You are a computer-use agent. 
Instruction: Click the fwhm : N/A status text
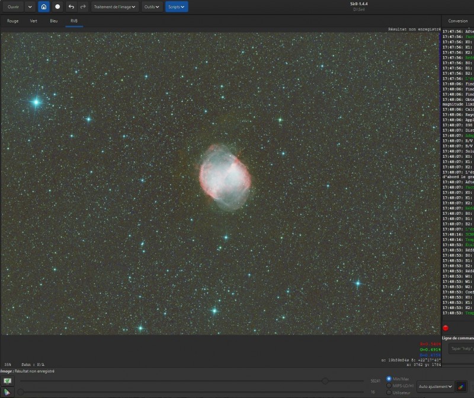tap(33, 364)
